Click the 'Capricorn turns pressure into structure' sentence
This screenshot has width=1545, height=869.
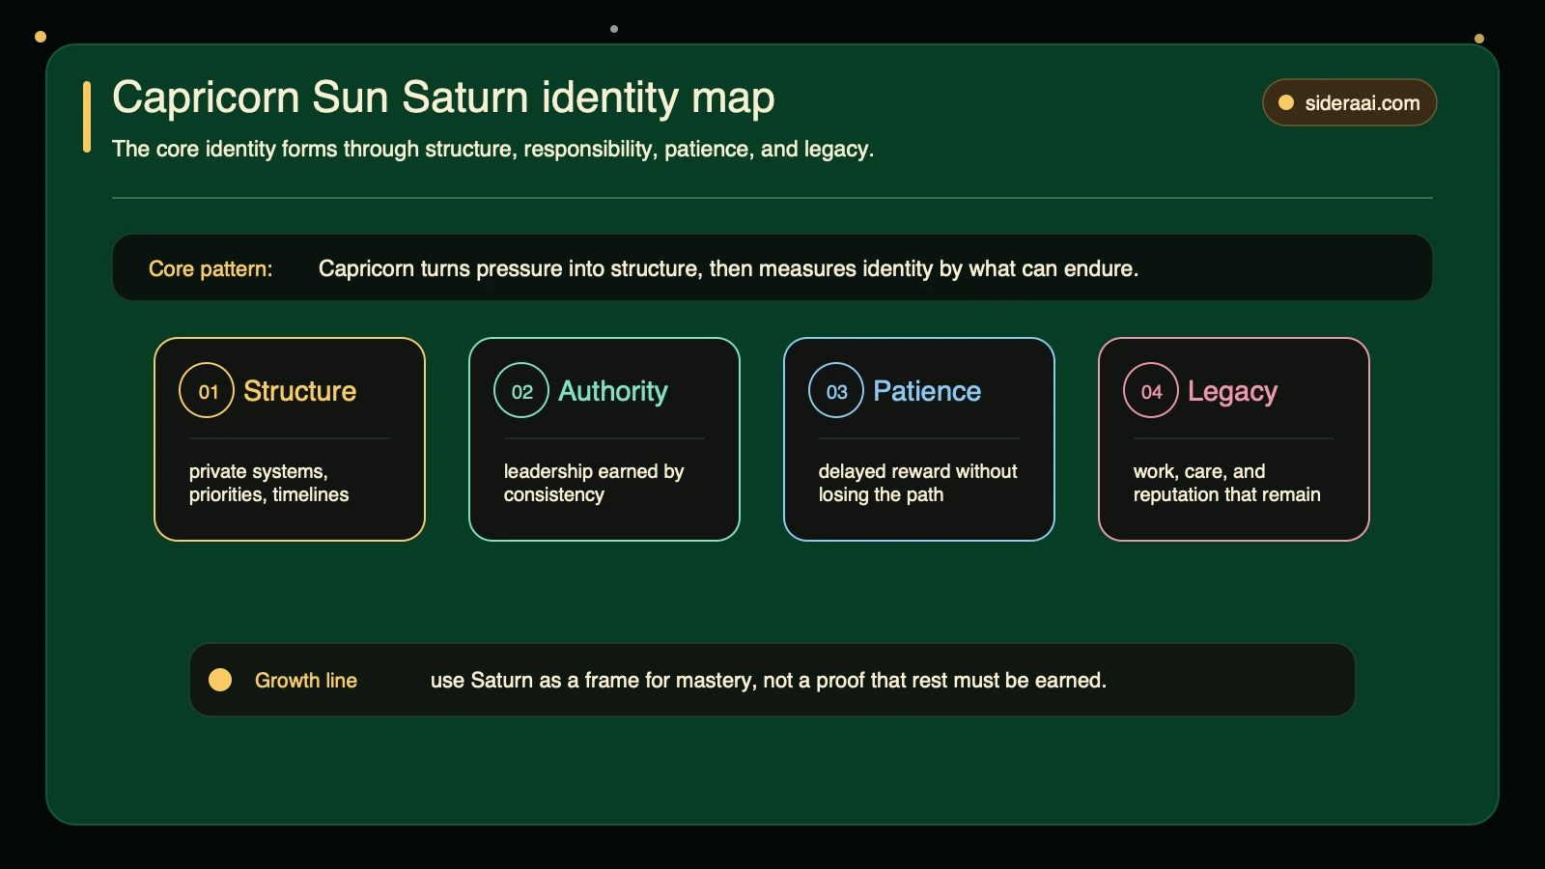728,268
